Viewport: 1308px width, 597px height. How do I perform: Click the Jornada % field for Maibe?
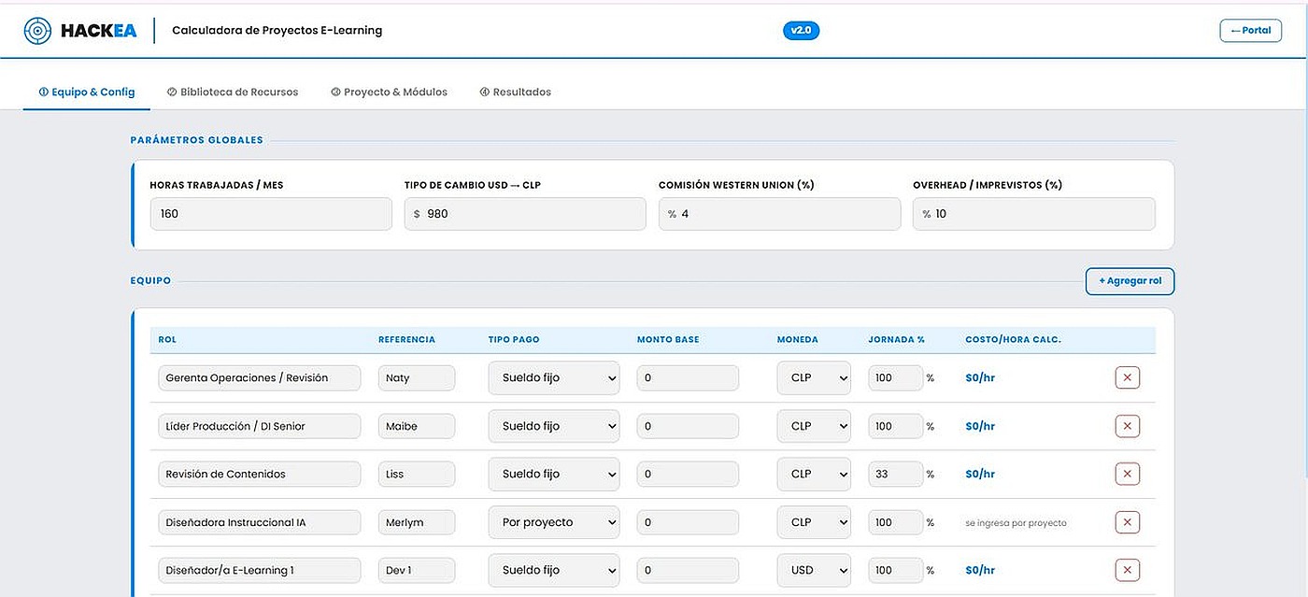pos(896,426)
